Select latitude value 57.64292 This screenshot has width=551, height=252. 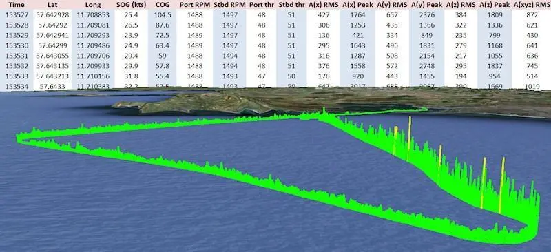click(x=52, y=25)
